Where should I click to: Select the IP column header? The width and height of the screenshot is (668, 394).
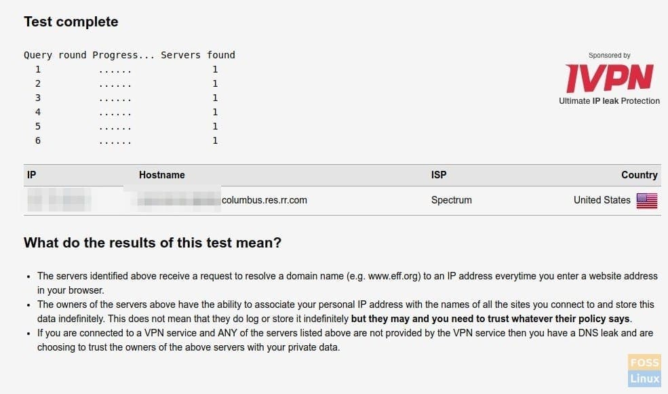pos(31,175)
